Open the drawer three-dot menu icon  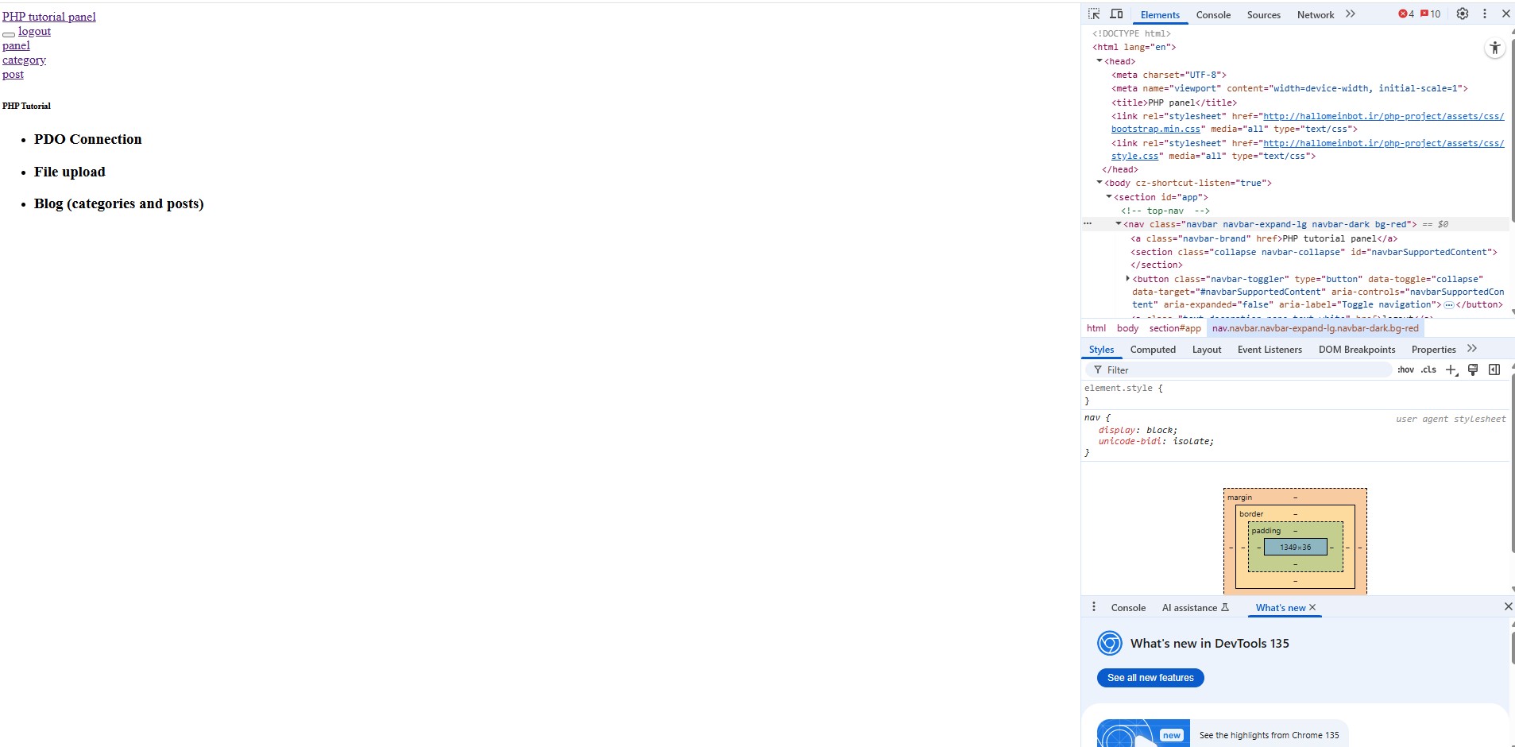tap(1094, 607)
